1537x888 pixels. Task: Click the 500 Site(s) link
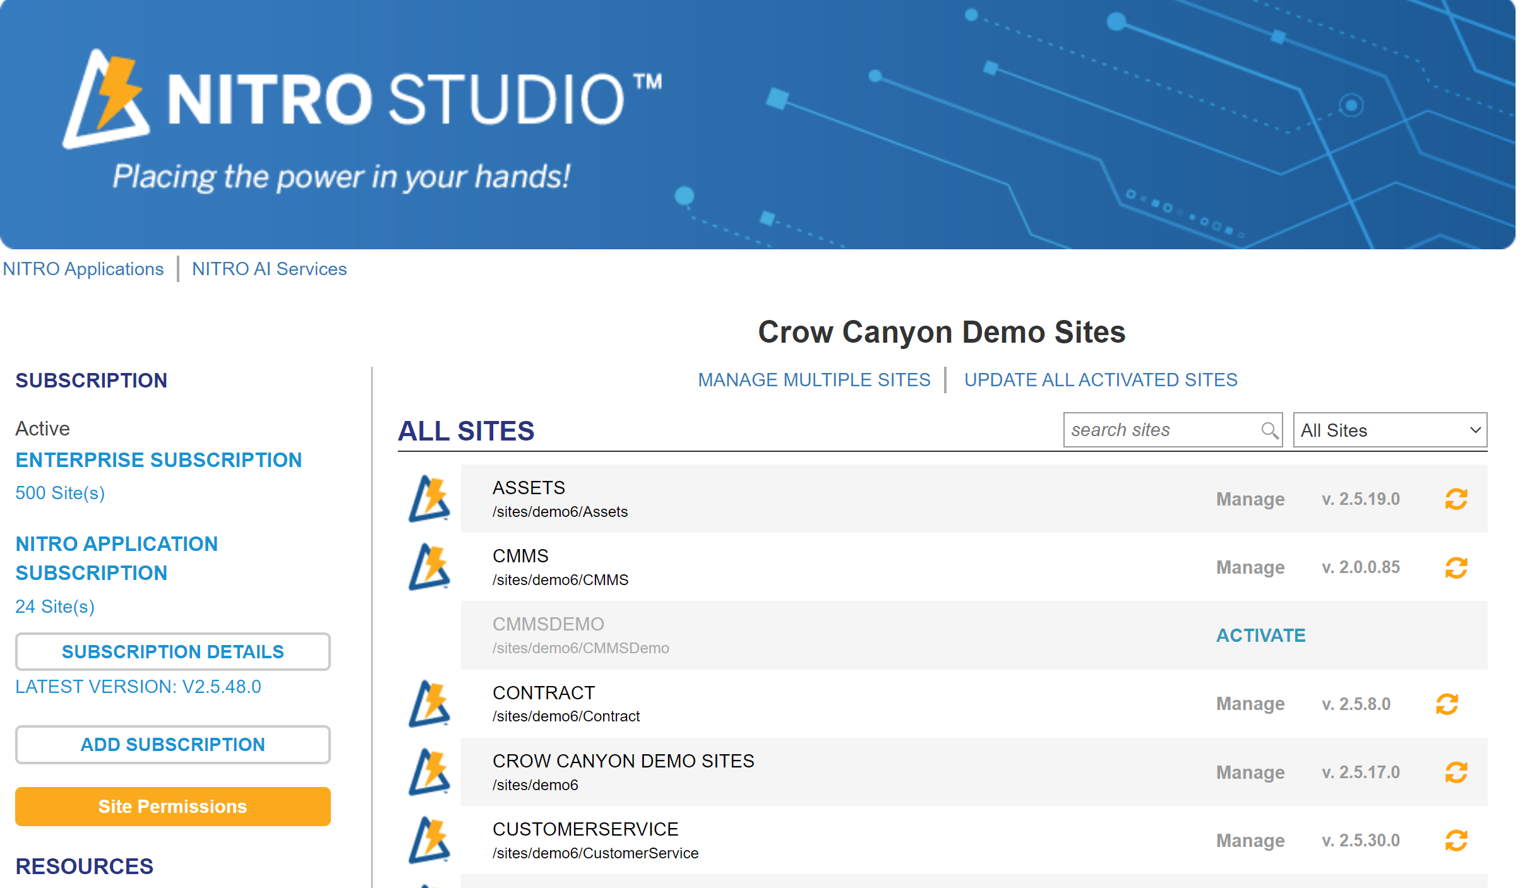click(x=60, y=493)
